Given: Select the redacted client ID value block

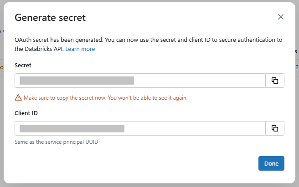Looking at the screenshot, I should pyautogui.click(x=72, y=129).
